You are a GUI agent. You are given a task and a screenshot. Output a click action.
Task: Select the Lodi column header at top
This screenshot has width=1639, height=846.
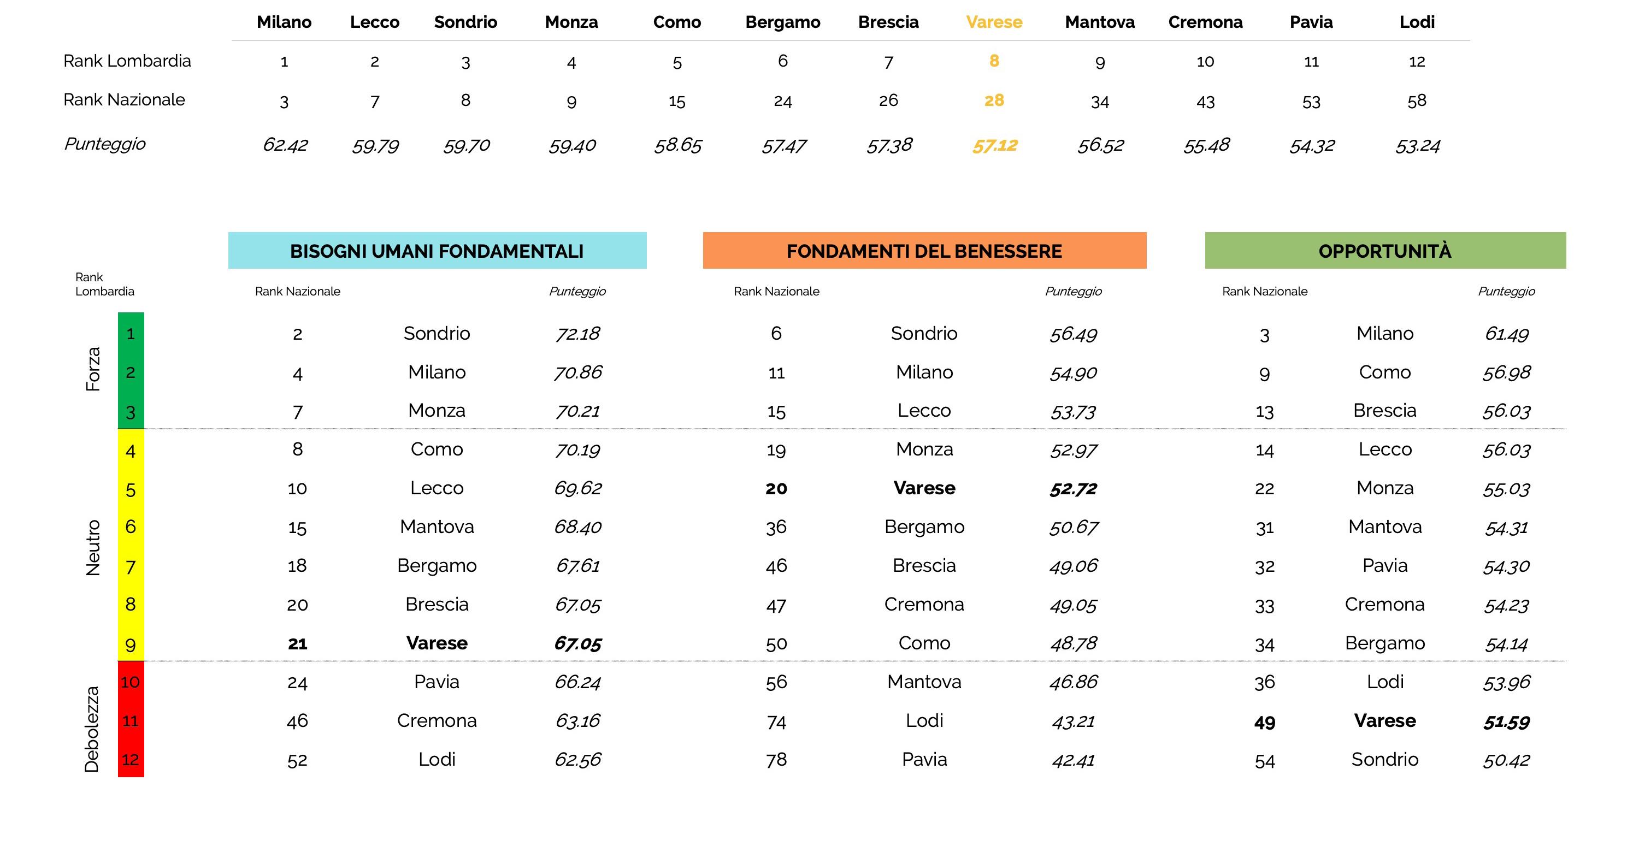click(1417, 22)
